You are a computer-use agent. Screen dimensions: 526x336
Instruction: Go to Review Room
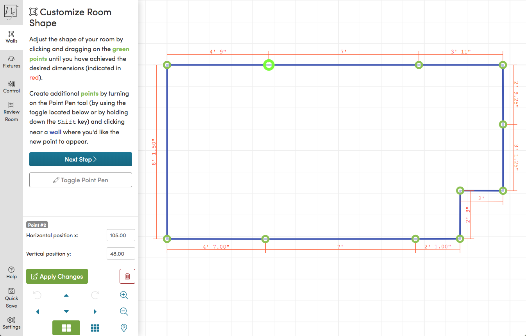[11, 112]
